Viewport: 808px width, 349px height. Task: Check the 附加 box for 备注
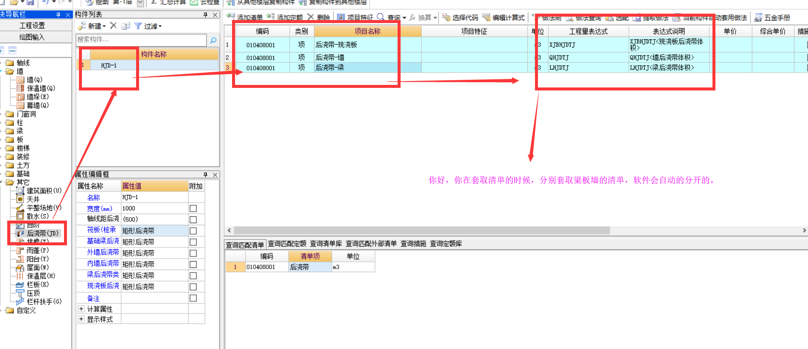(193, 298)
